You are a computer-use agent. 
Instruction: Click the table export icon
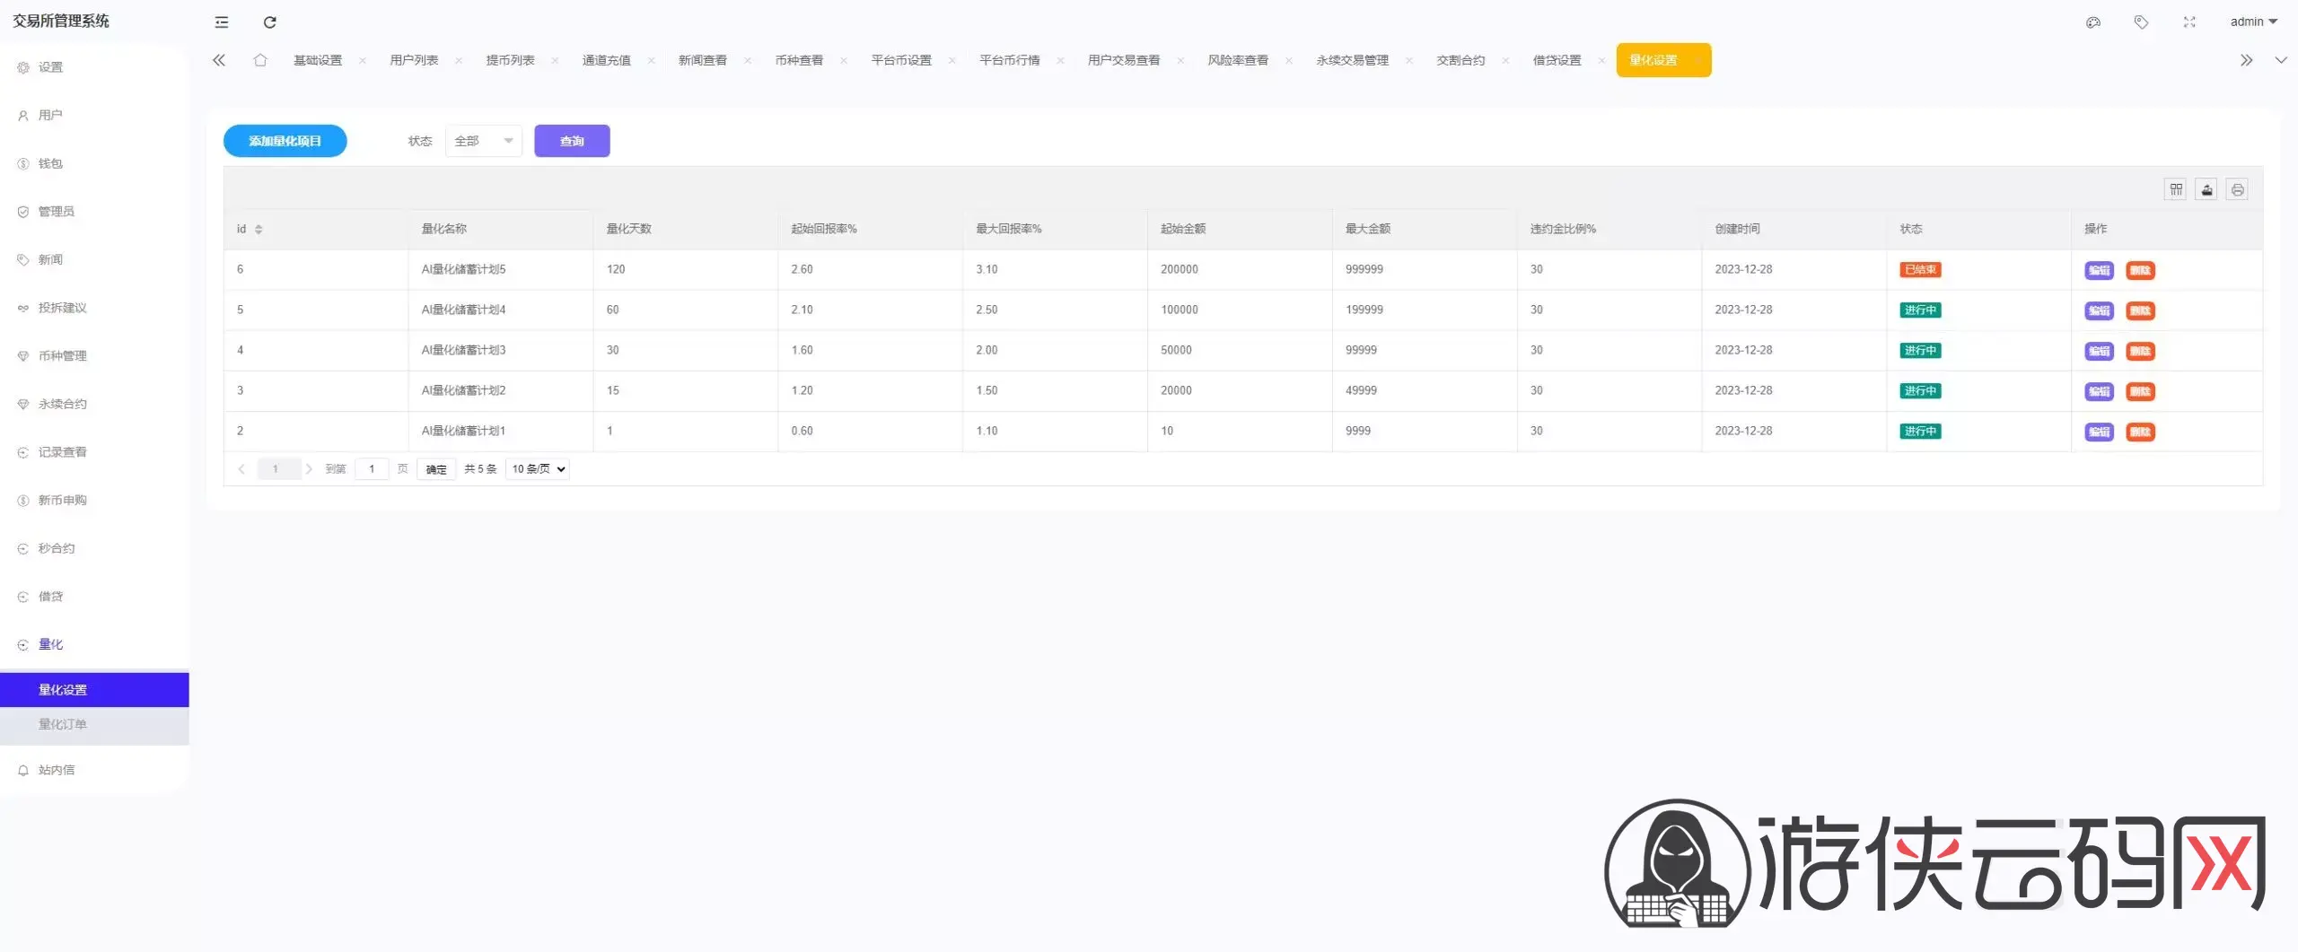[x=2206, y=189]
